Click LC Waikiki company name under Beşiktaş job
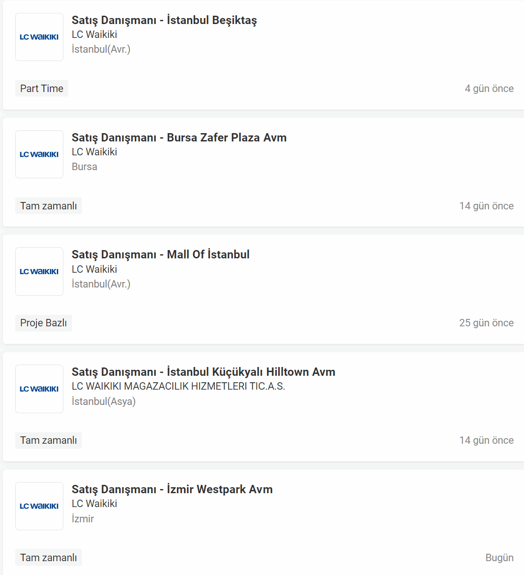The image size is (524, 575). [x=94, y=35]
